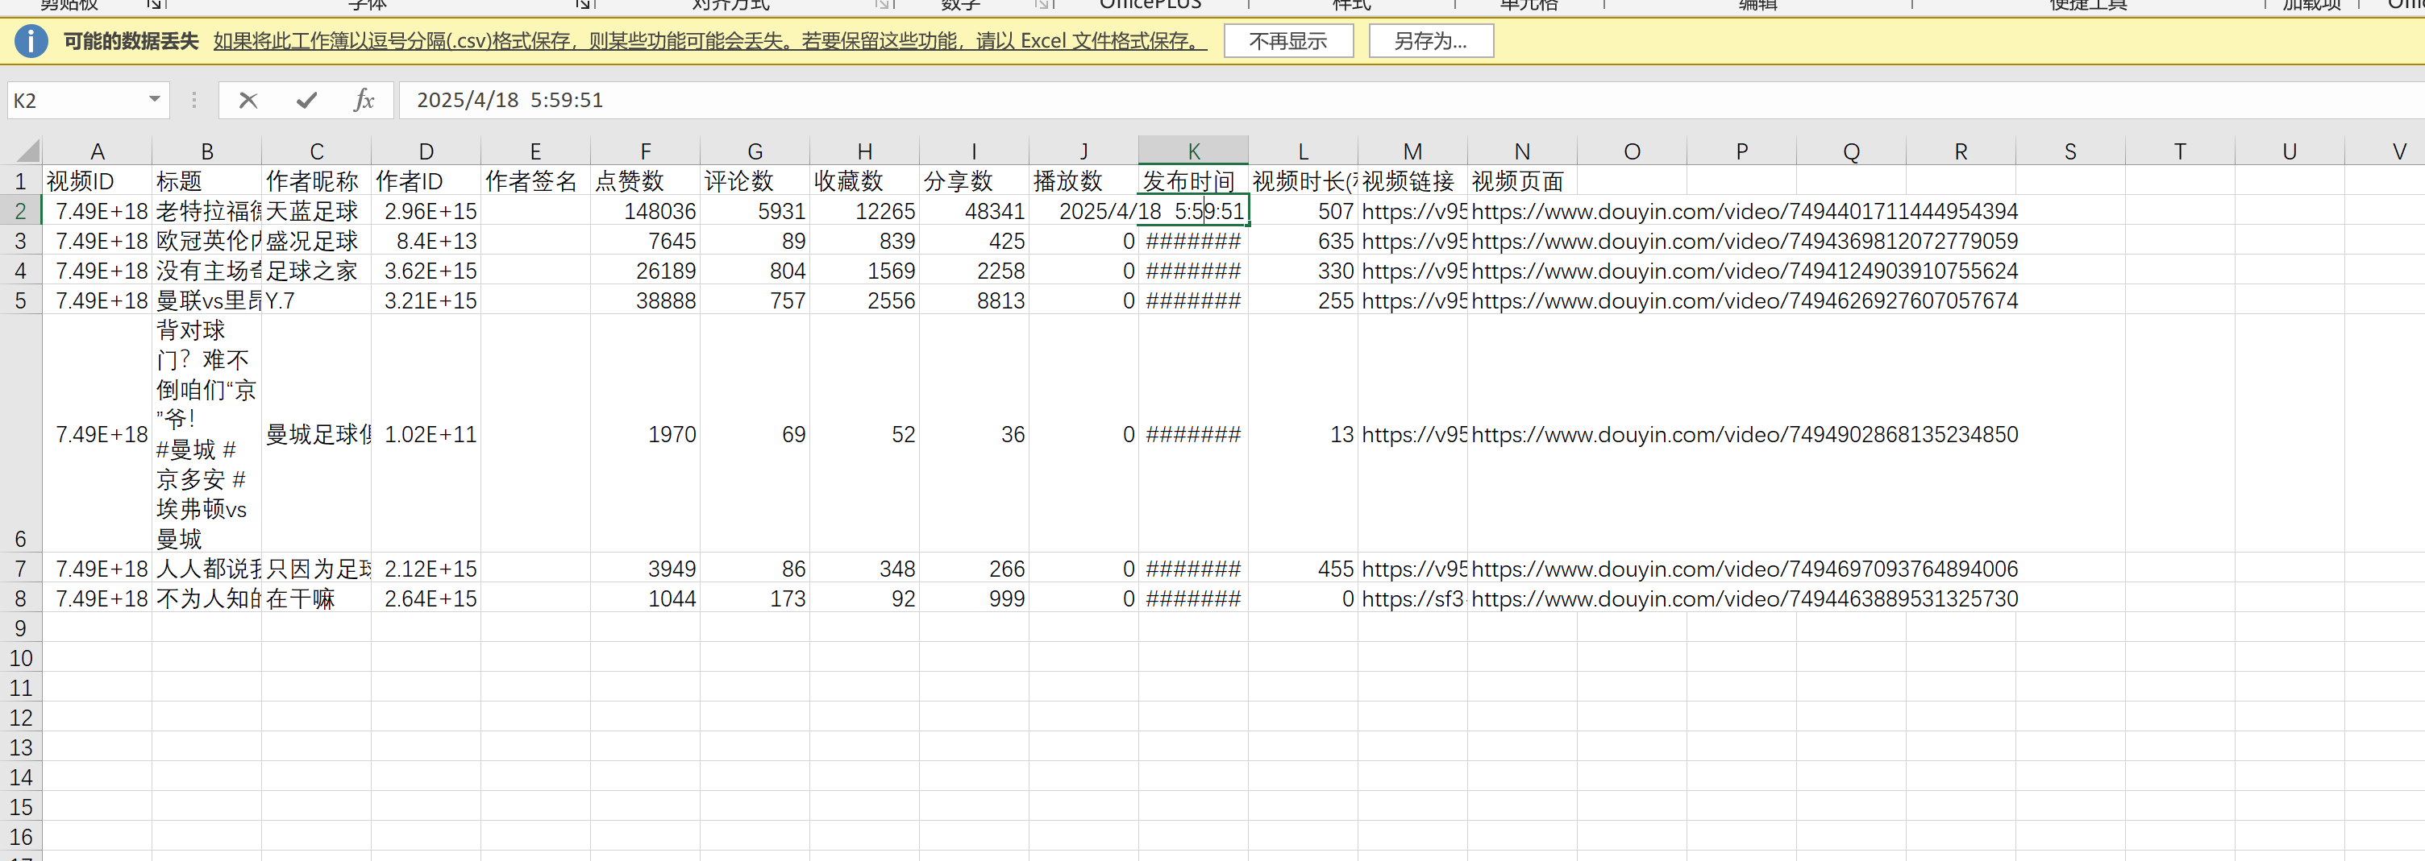This screenshot has height=861, width=2425.
Task: Open the CSV data loss warning message link
Action: point(709,41)
